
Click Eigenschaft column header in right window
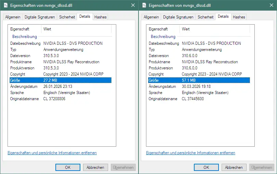coord(163,29)
